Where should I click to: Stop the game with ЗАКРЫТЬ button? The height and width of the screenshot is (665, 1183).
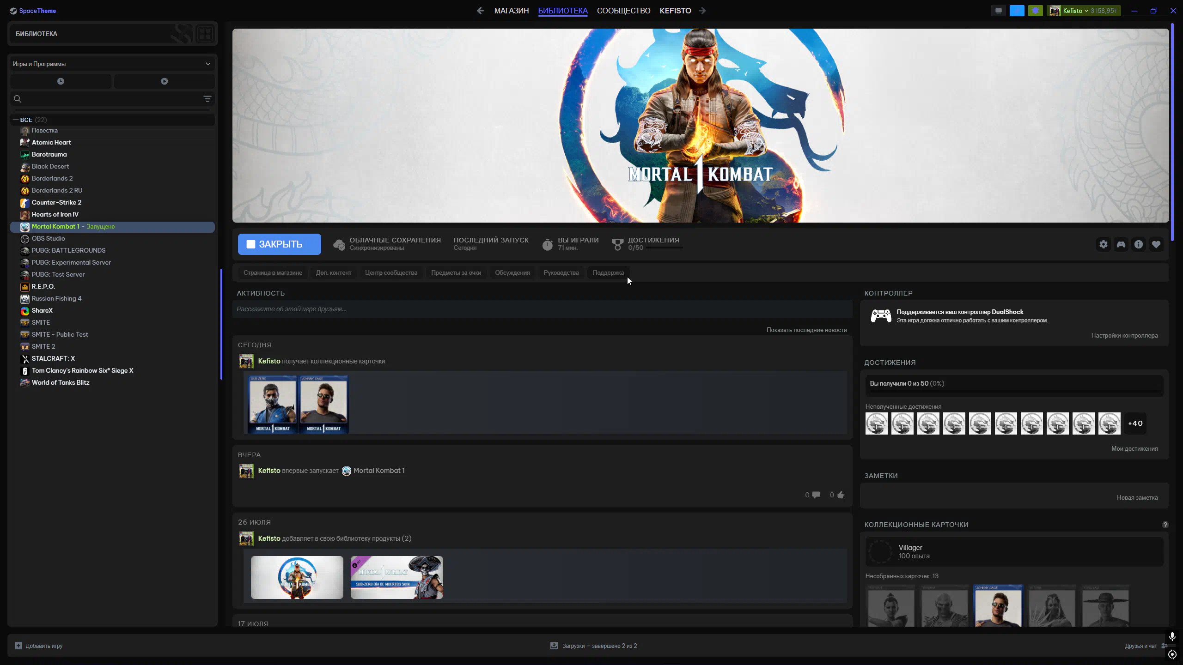tap(280, 244)
